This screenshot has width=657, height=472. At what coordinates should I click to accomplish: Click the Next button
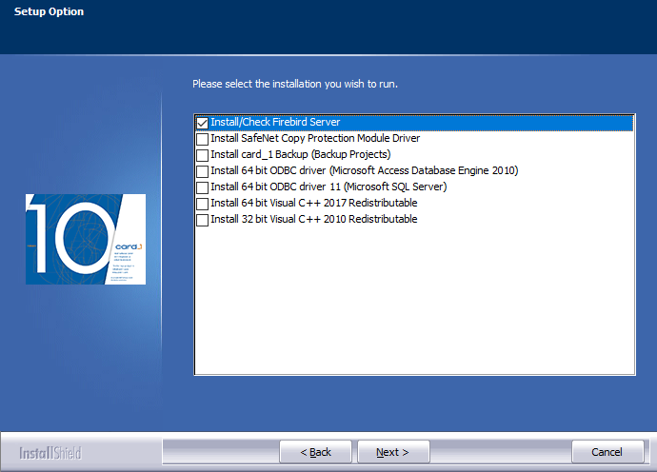coord(392,452)
